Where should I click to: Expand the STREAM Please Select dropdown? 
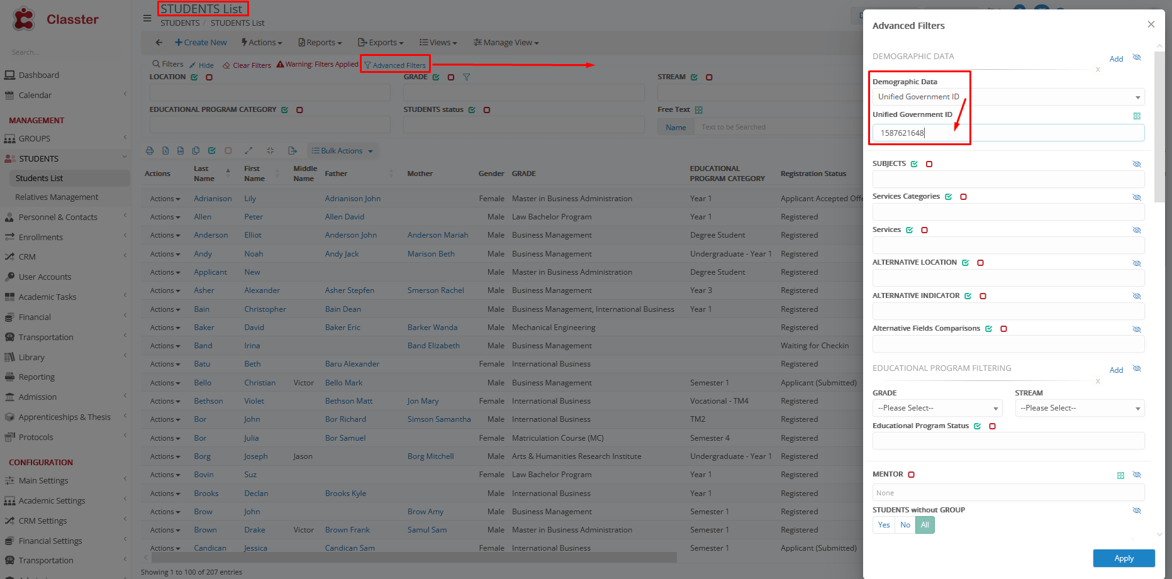[x=1080, y=408]
